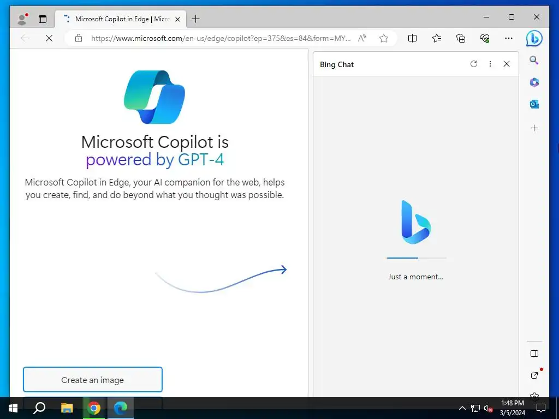Open the clock showing 1:48 PM
Image resolution: width=559 pixels, height=419 pixels.
point(513,408)
